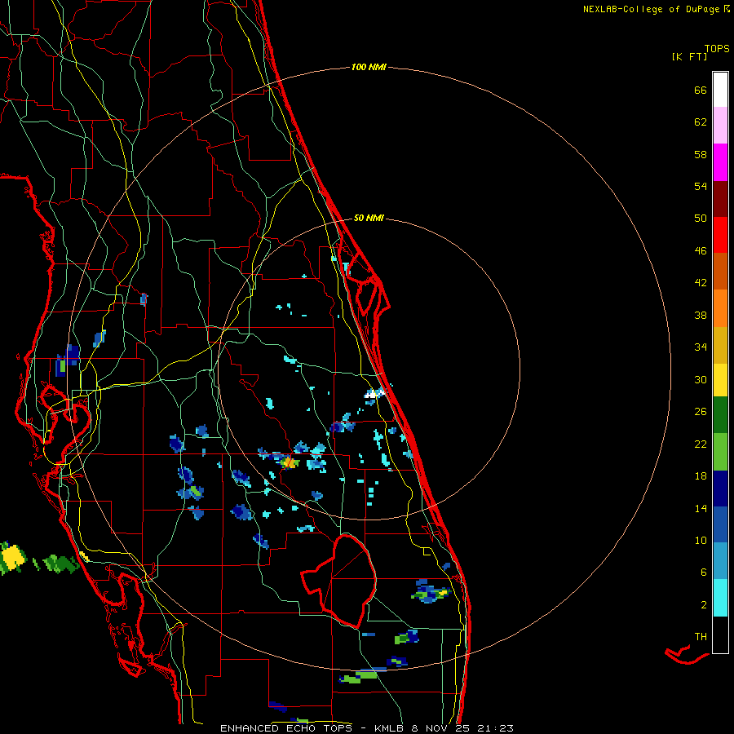This screenshot has width=734, height=734.
Task: Click the NEXLAB-College of DuPage title
Action: (x=656, y=9)
